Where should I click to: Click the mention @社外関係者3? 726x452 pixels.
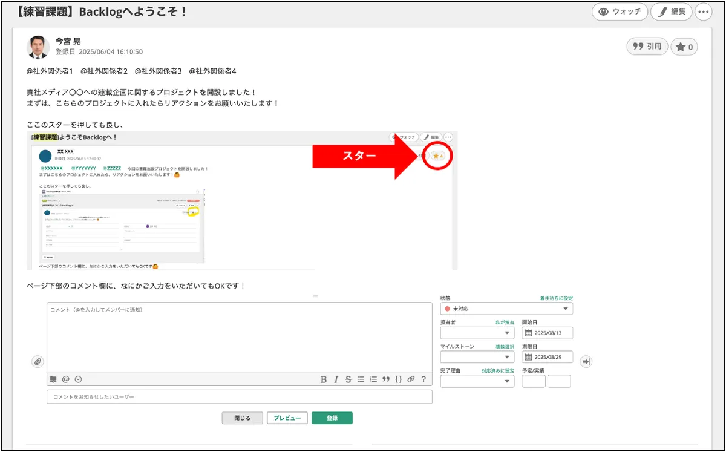click(159, 71)
